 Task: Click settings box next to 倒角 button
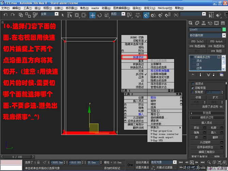coord(205,133)
